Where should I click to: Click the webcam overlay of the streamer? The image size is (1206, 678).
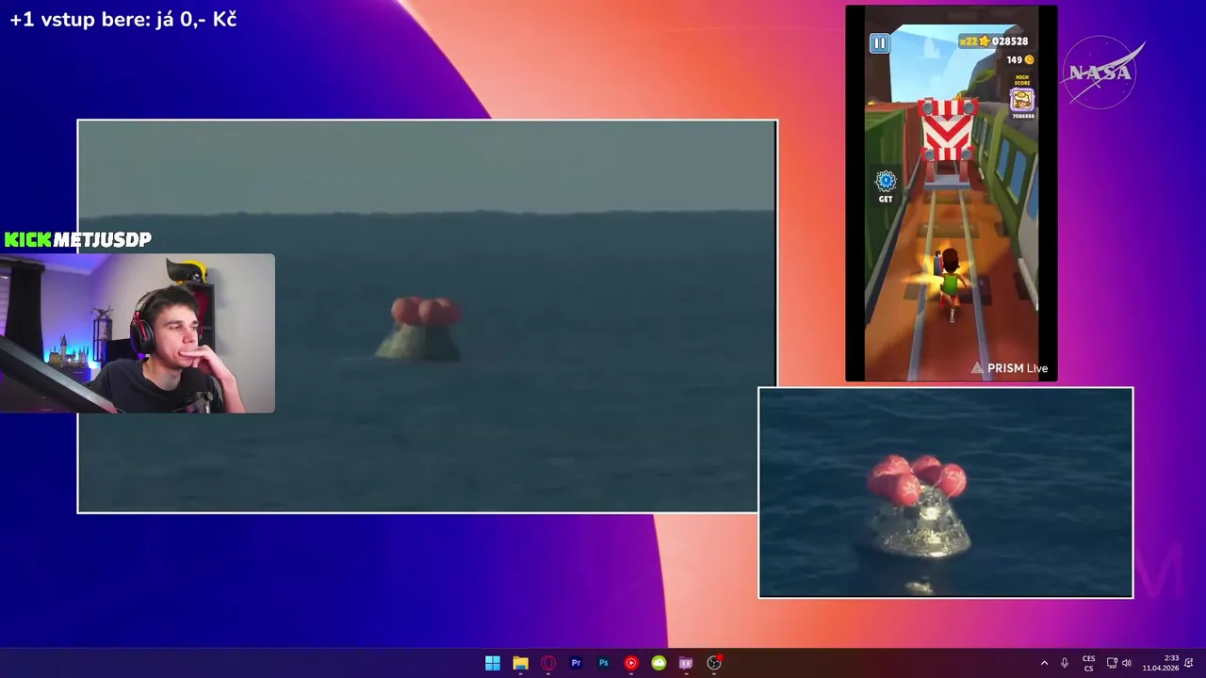click(x=138, y=333)
